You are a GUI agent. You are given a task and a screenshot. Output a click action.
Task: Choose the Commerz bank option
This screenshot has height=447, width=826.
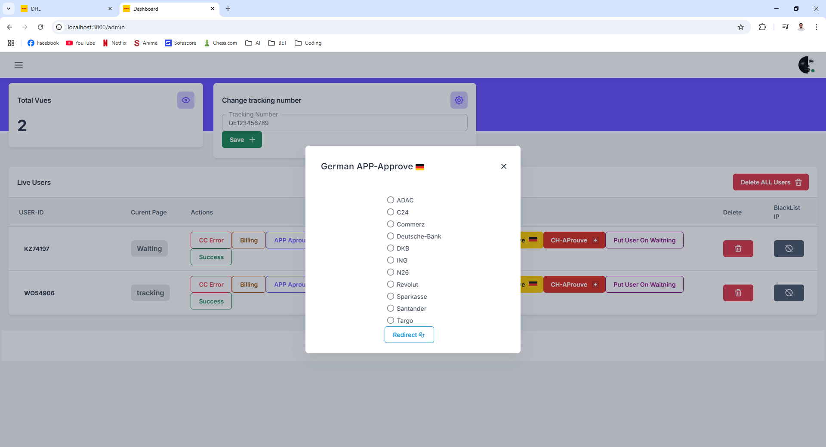(x=391, y=224)
